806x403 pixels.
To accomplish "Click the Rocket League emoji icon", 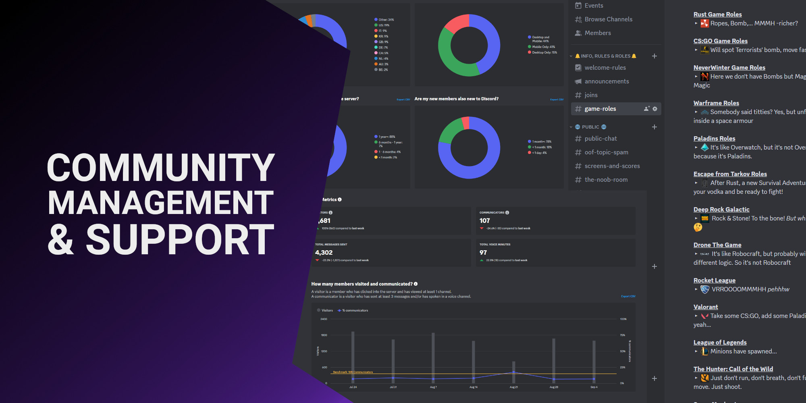I will pos(704,289).
